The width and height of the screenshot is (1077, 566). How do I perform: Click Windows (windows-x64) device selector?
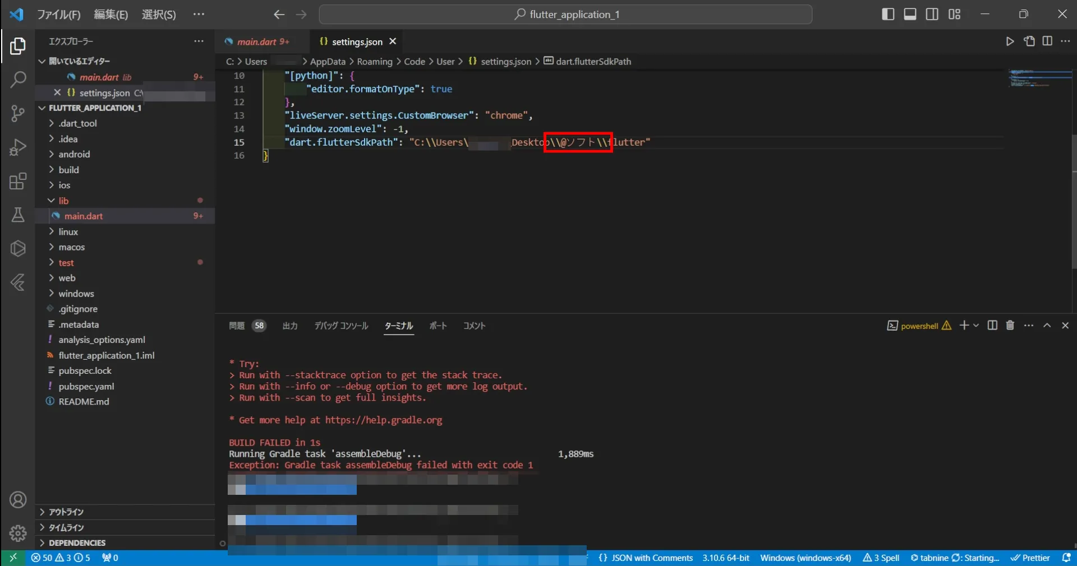[x=806, y=558]
